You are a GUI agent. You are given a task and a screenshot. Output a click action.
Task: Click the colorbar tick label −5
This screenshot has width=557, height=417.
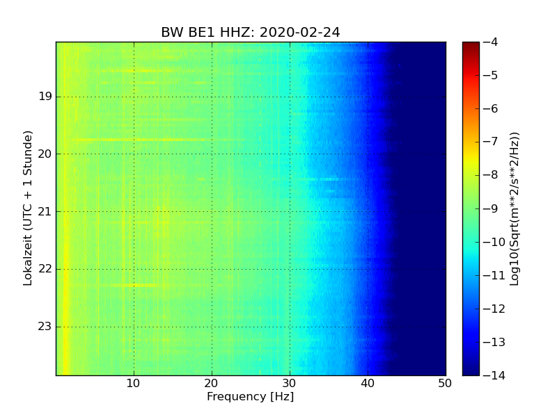(491, 76)
